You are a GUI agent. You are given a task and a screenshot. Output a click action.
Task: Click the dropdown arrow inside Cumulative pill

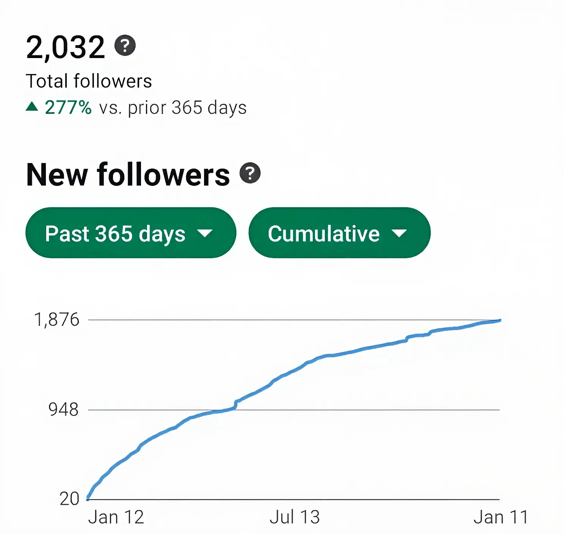(400, 234)
